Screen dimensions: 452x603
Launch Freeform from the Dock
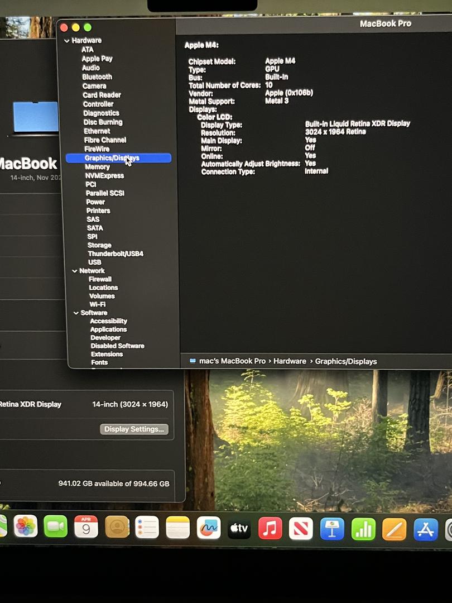pyautogui.click(x=209, y=528)
